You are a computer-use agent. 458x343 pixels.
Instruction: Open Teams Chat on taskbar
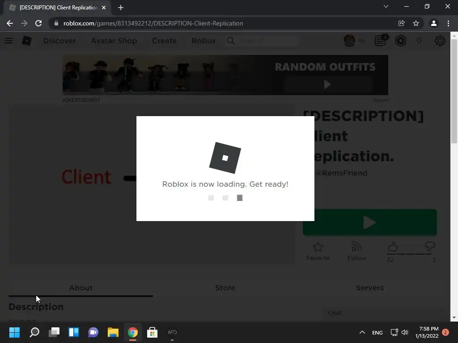(93, 332)
